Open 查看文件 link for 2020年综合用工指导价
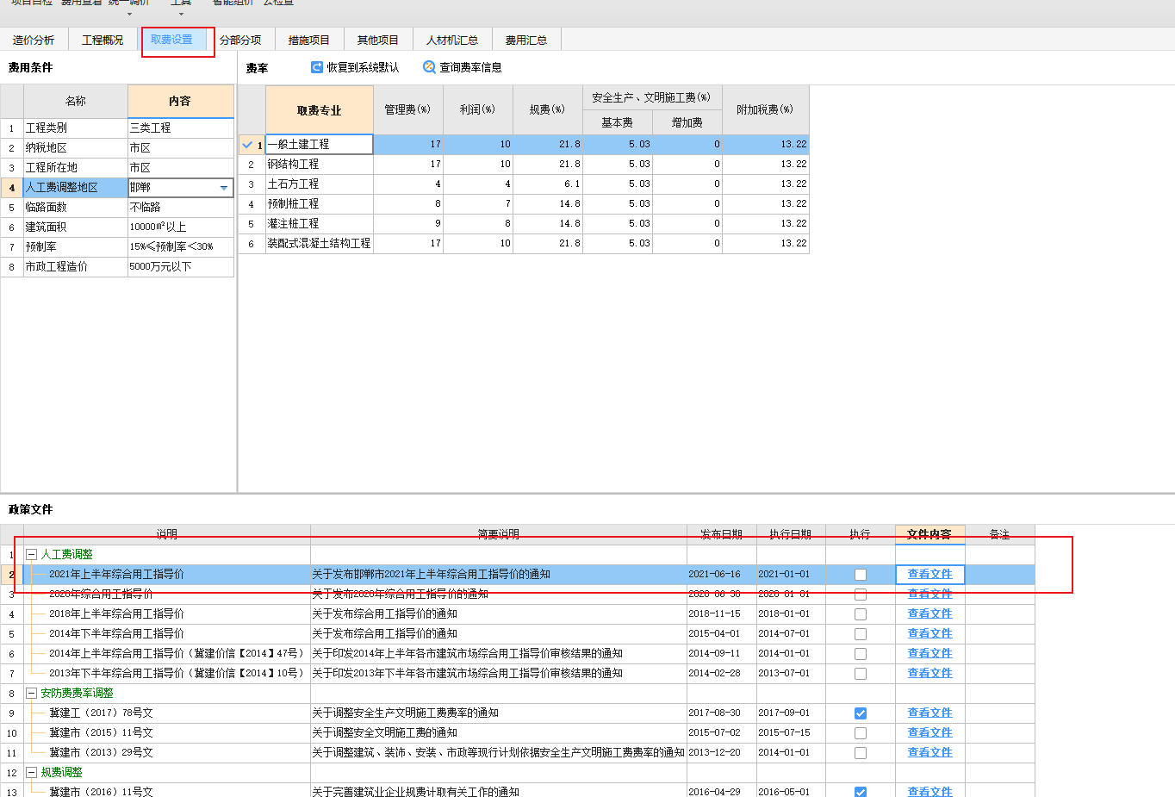This screenshot has width=1175, height=797. (929, 594)
